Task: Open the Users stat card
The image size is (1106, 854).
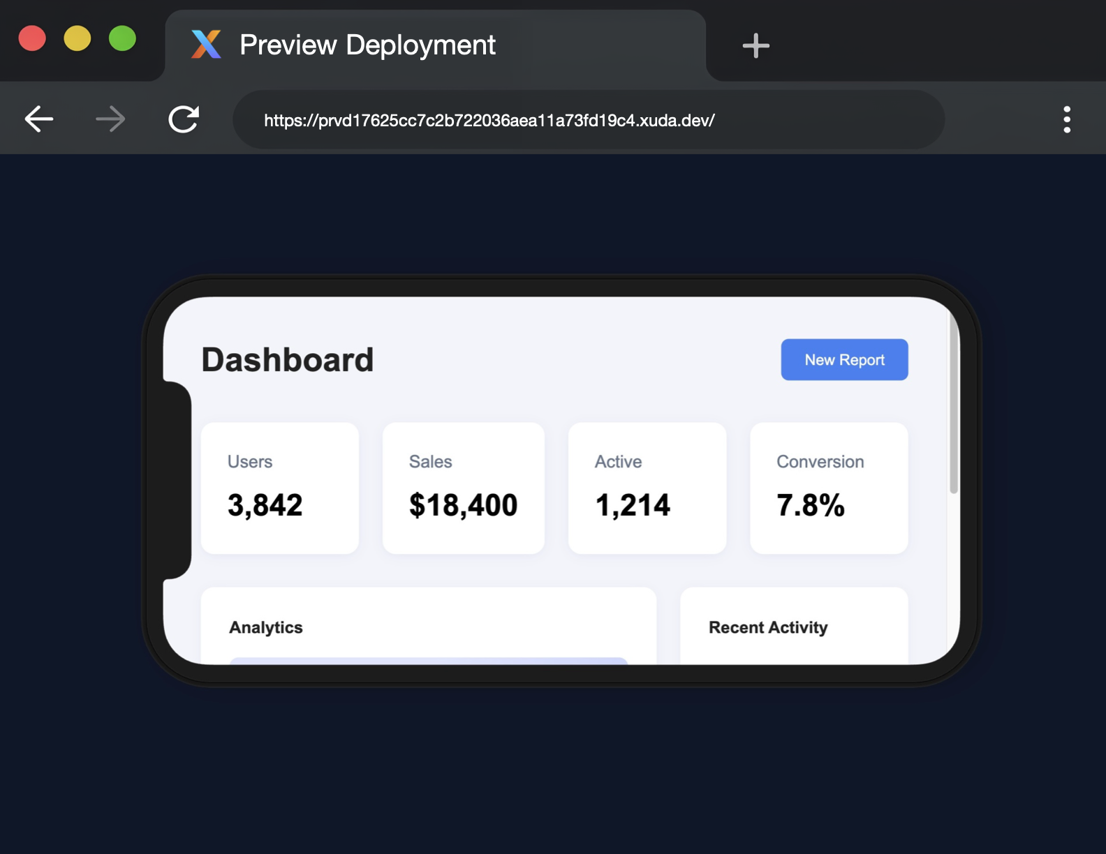Action: point(279,488)
